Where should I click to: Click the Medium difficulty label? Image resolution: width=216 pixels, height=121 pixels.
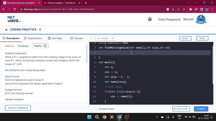click(10, 46)
